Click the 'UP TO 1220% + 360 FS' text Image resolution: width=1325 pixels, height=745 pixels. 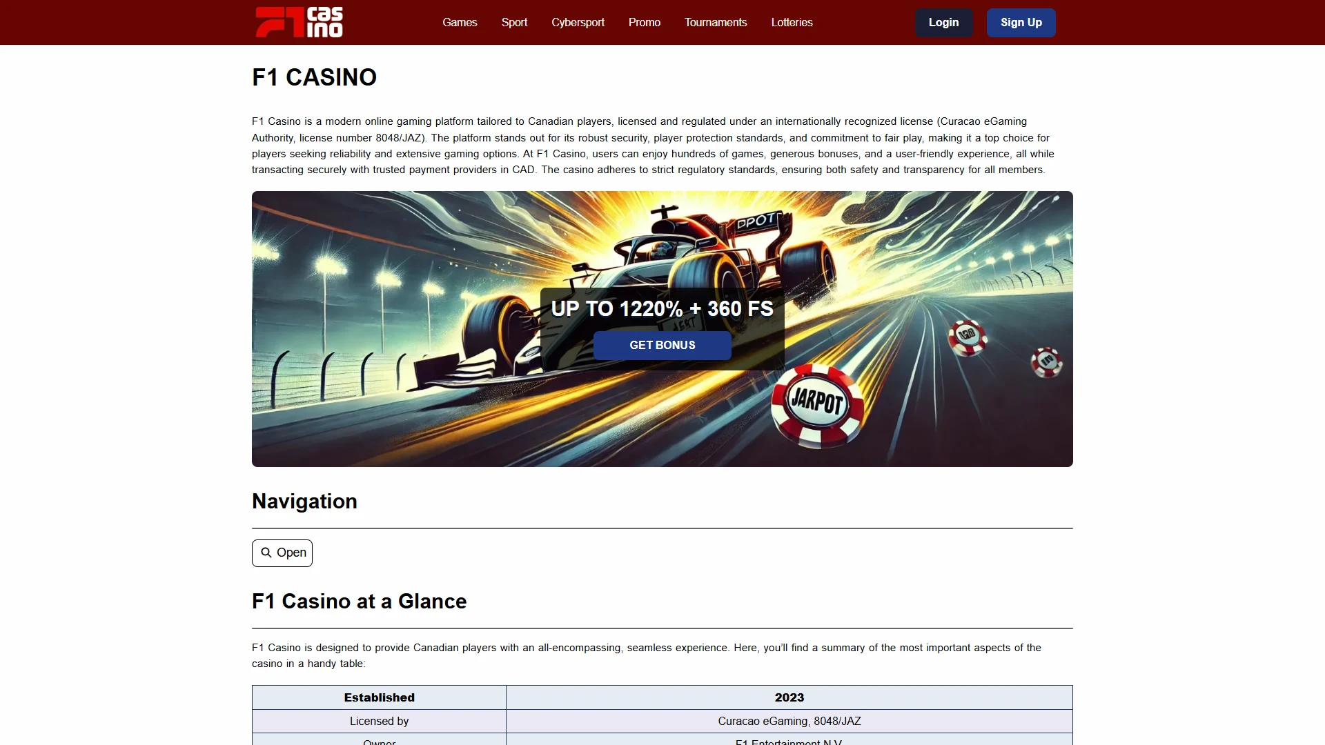[x=662, y=308]
